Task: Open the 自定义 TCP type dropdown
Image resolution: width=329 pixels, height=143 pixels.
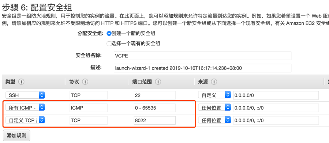Action: pyautogui.click(x=25, y=120)
